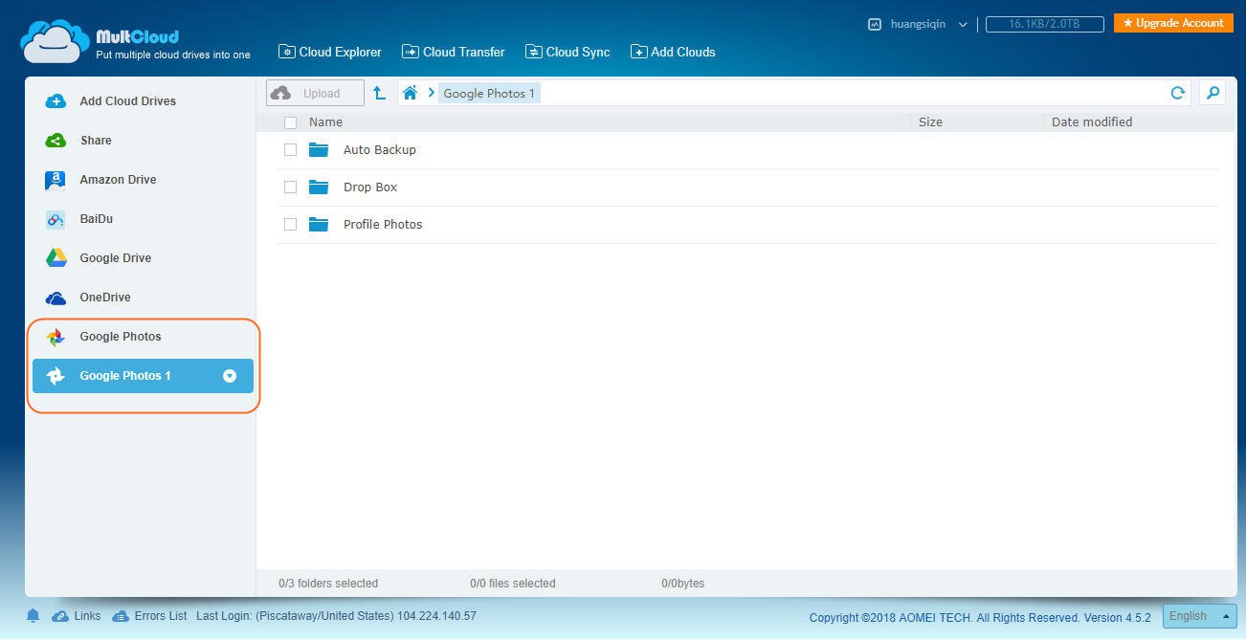Viewport: 1246px width, 640px height.
Task: Click the Google Photos 1 breadcrumb
Action: pos(489,93)
